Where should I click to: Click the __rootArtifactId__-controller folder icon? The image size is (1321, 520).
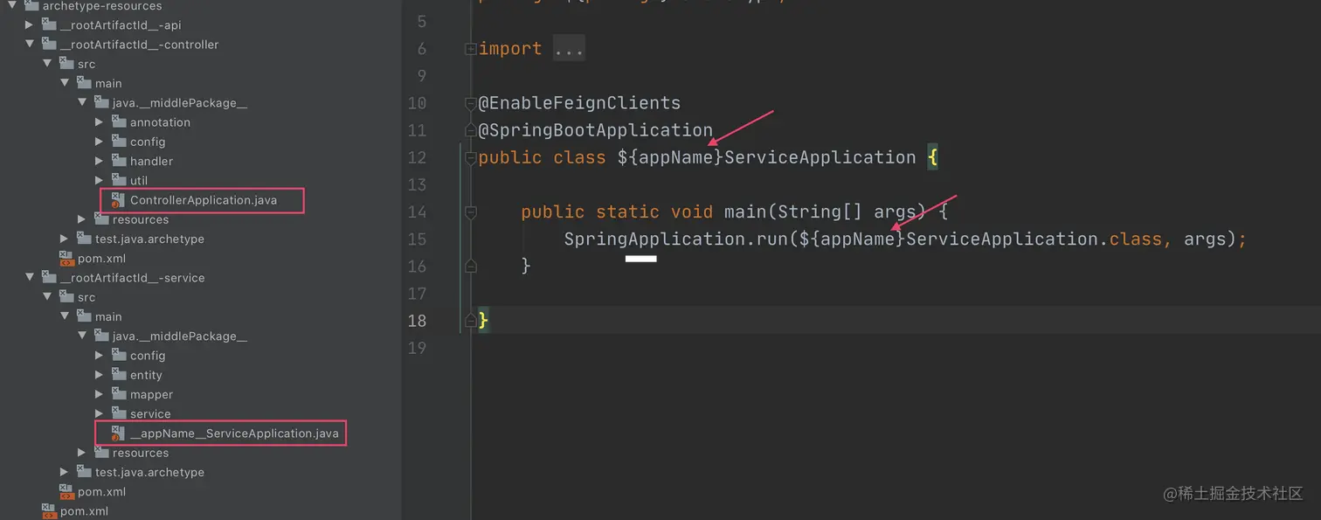tap(49, 44)
